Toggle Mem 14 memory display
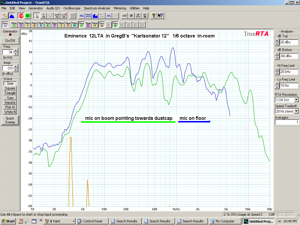This screenshot has height=225, width=300. [102, 25]
